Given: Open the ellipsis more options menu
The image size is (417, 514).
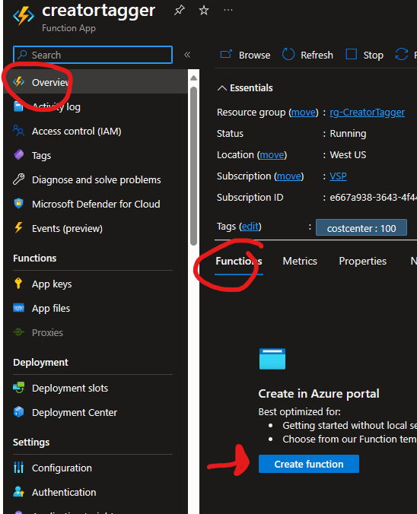Looking at the screenshot, I should pos(228,10).
